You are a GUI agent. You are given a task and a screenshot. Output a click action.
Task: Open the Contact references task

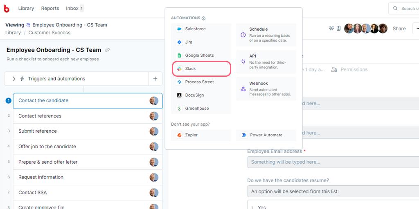[x=88, y=116]
